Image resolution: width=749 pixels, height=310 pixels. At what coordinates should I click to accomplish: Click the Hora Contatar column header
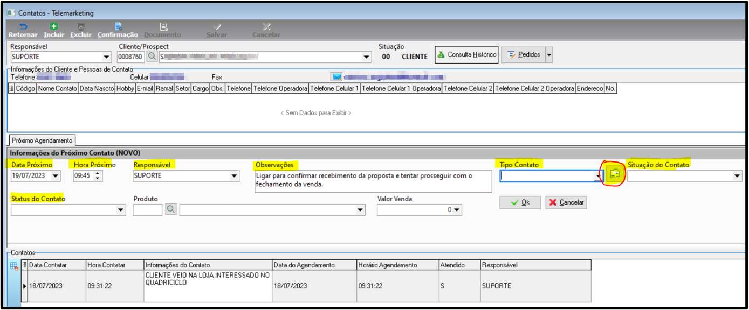pyautogui.click(x=115, y=265)
